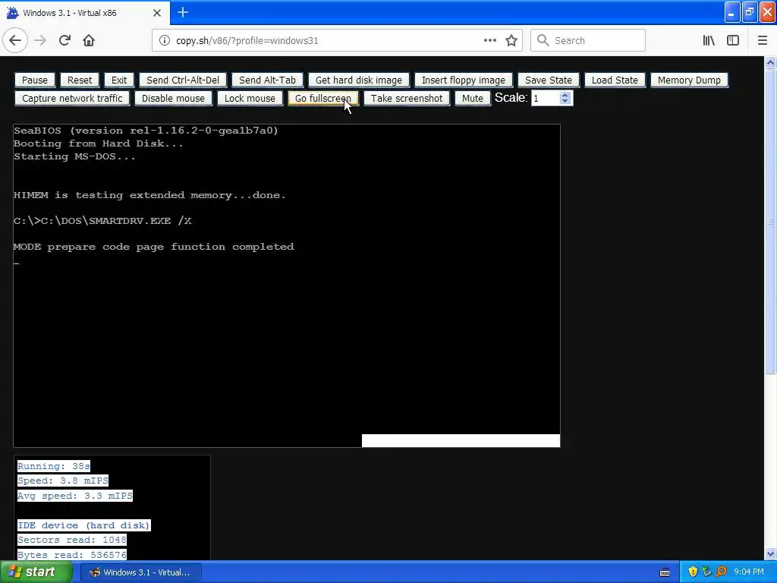This screenshot has width=777, height=583.
Task: Click the vertical scrollbar thumb
Action: (770, 221)
